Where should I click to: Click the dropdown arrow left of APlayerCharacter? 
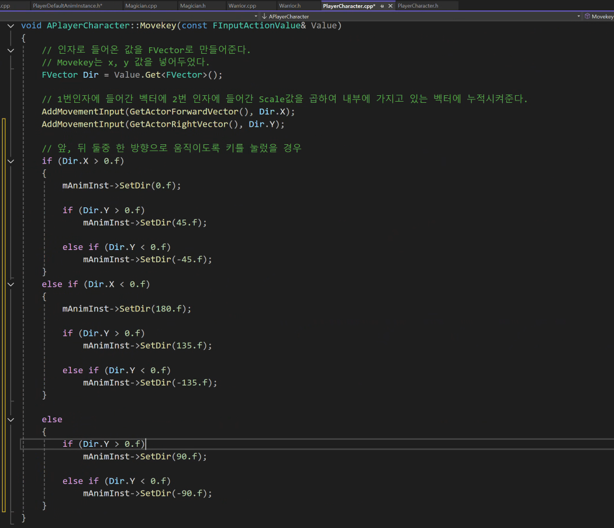[x=256, y=16]
